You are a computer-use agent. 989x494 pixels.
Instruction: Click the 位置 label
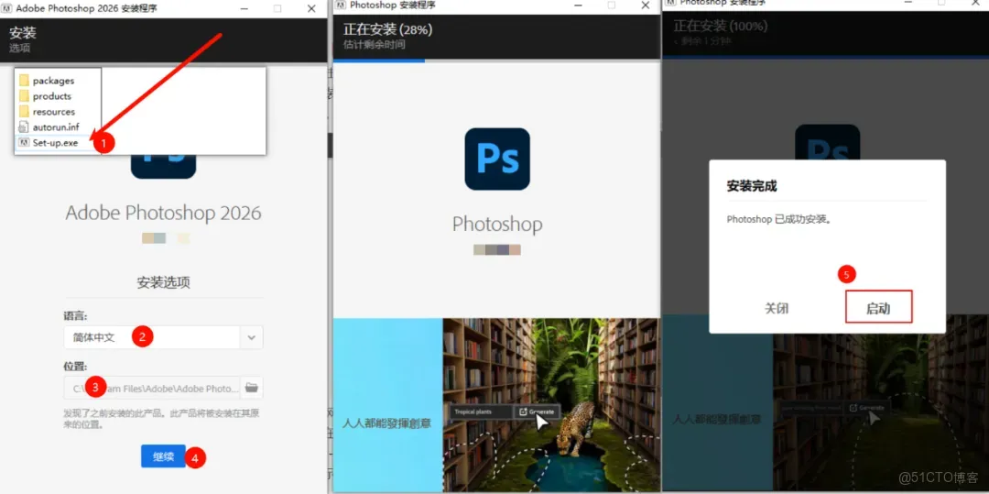coord(75,366)
